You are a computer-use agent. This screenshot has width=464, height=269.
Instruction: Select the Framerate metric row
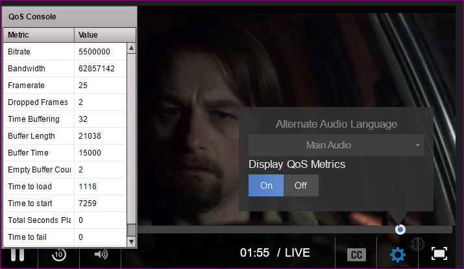pyautogui.click(x=65, y=86)
